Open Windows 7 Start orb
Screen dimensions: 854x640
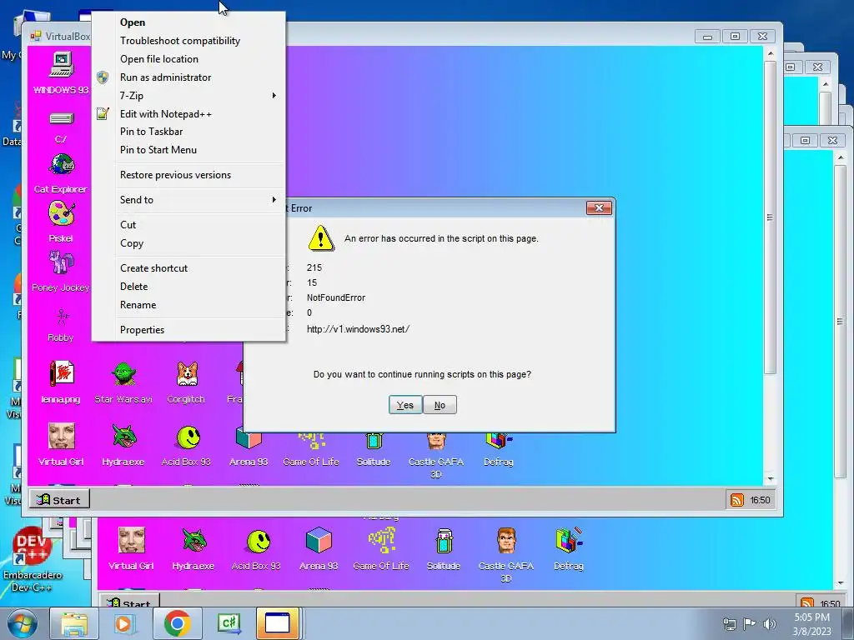[x=22, y=623]
